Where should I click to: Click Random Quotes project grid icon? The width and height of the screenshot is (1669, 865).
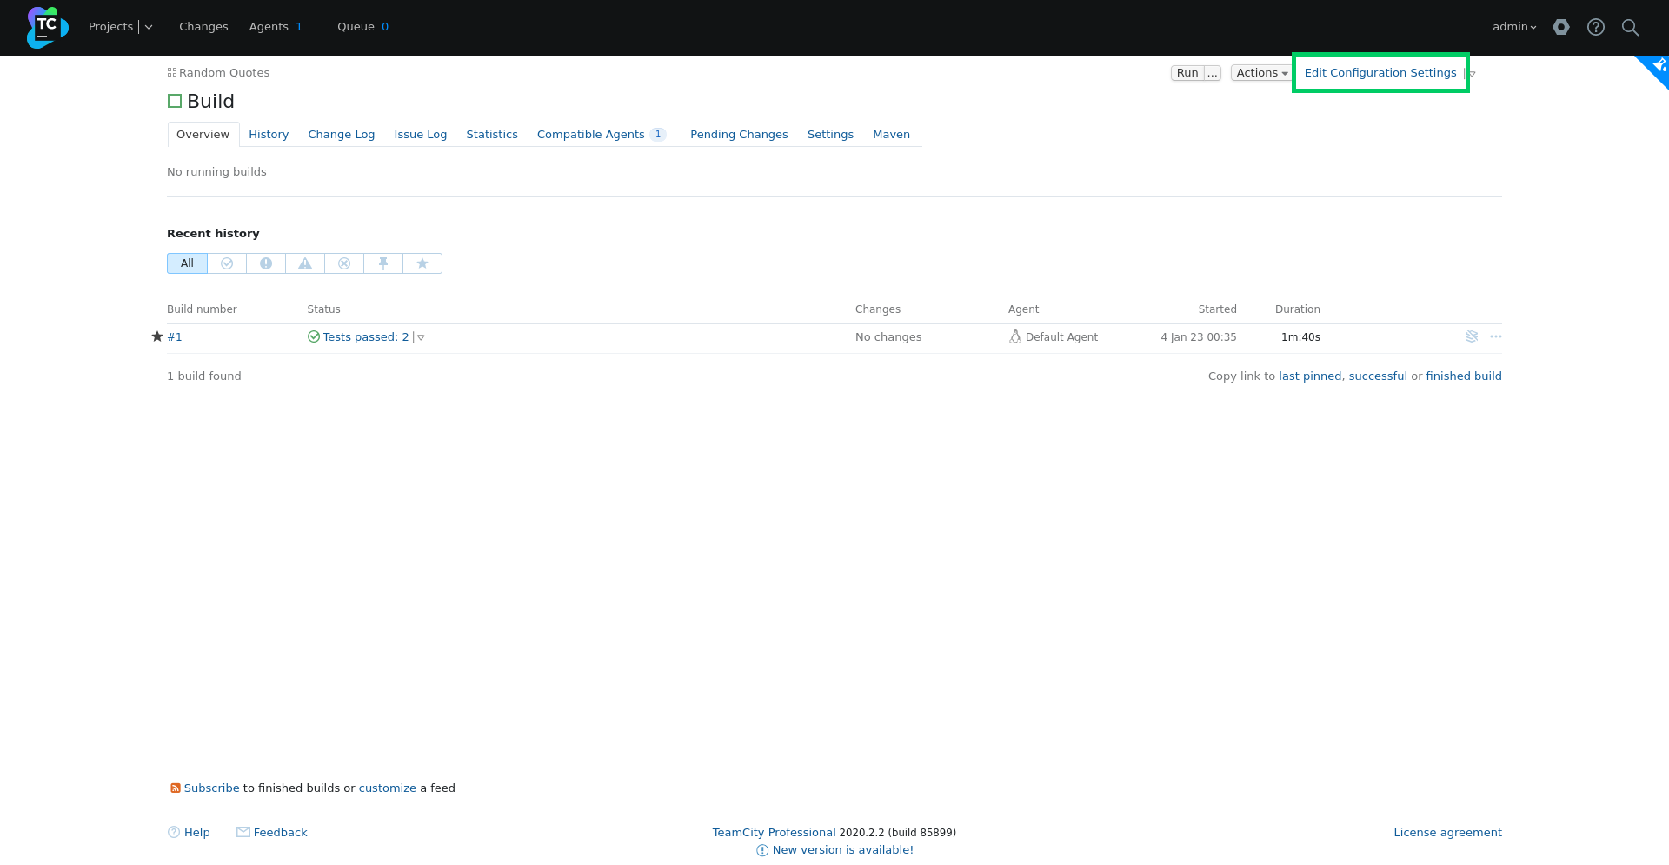click(172, 73)
